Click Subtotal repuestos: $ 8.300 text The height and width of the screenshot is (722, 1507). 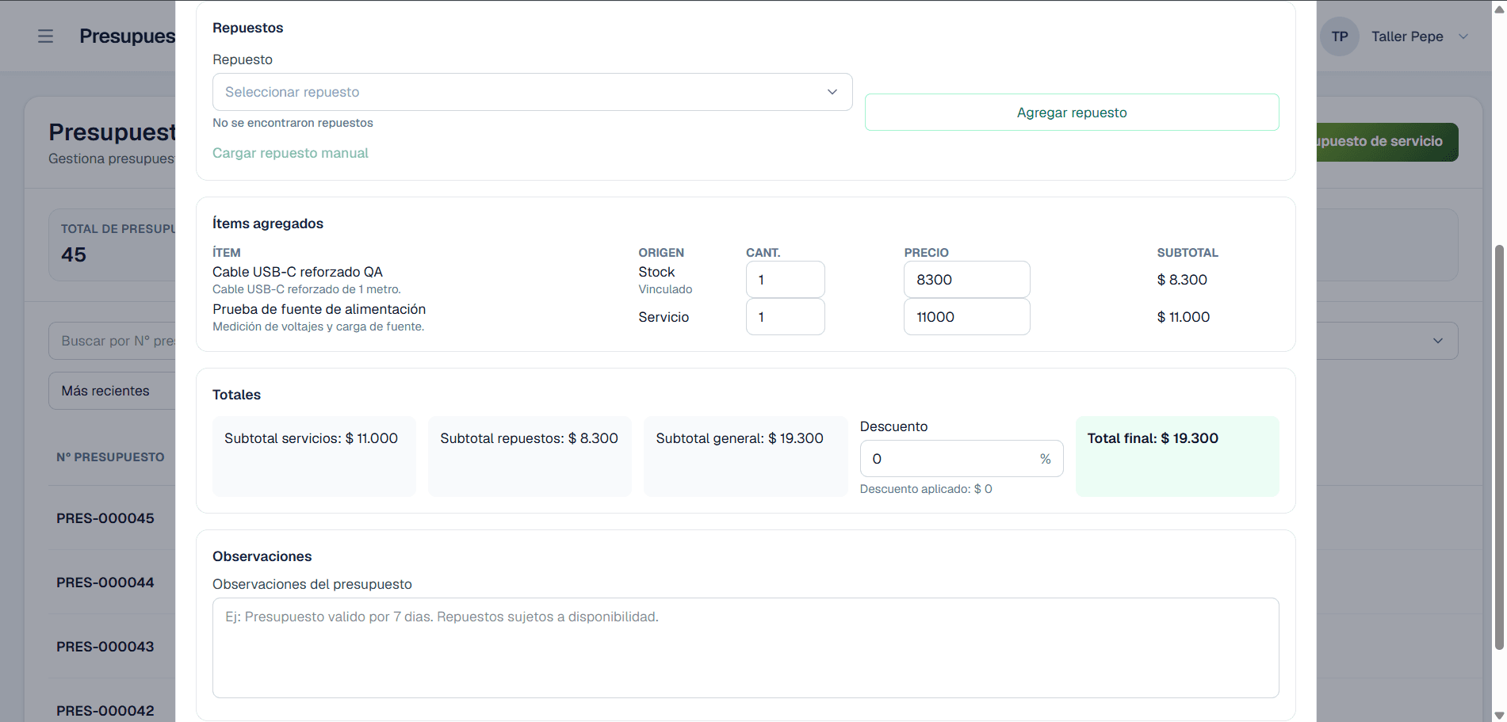(529, 438)
